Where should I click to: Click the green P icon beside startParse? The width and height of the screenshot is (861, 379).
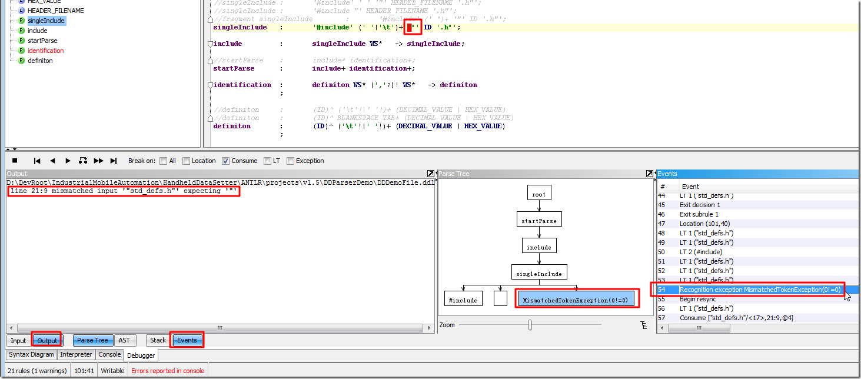pos(21,41)
